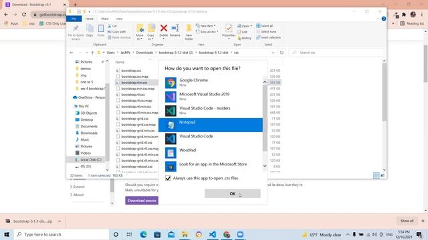Select Notepad in the app list

(211, 125)
